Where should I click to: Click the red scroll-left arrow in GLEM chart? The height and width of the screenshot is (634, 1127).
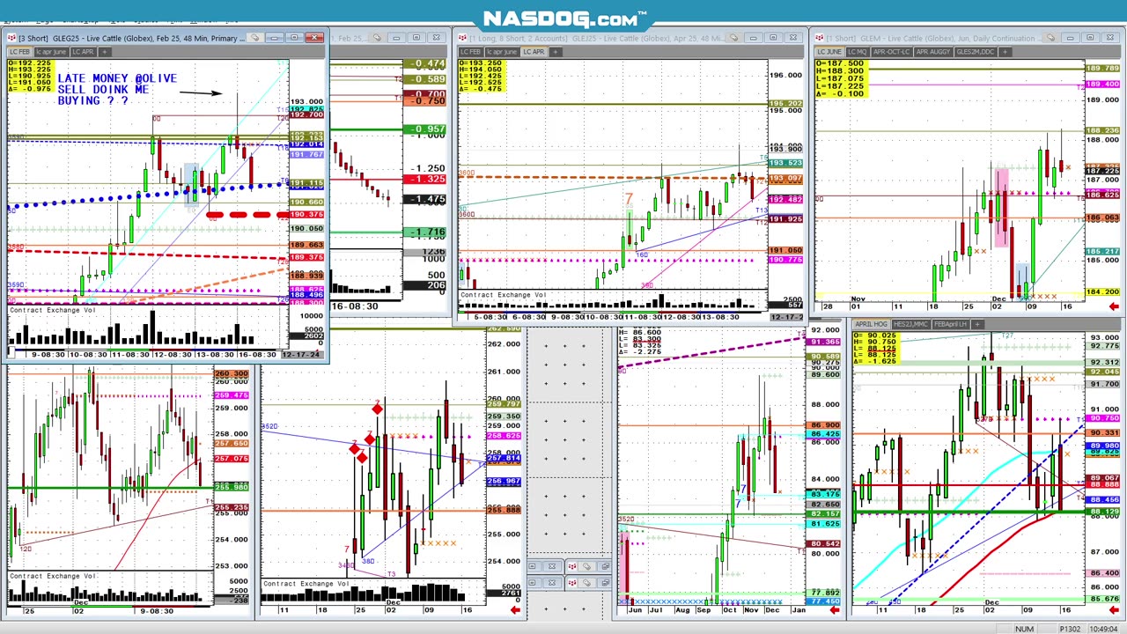pyautogui.click(x=1114, y=306)
